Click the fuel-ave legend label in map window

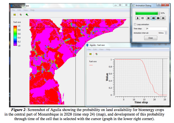[x=17, y=22]
